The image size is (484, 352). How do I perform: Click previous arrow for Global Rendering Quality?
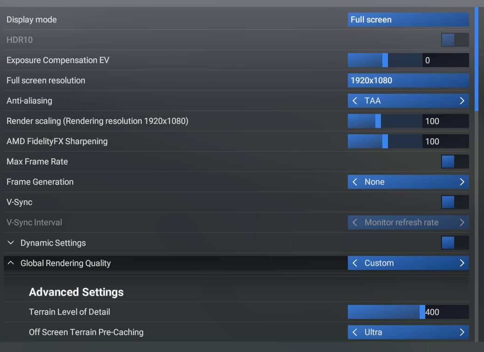[x=355, y=263]
